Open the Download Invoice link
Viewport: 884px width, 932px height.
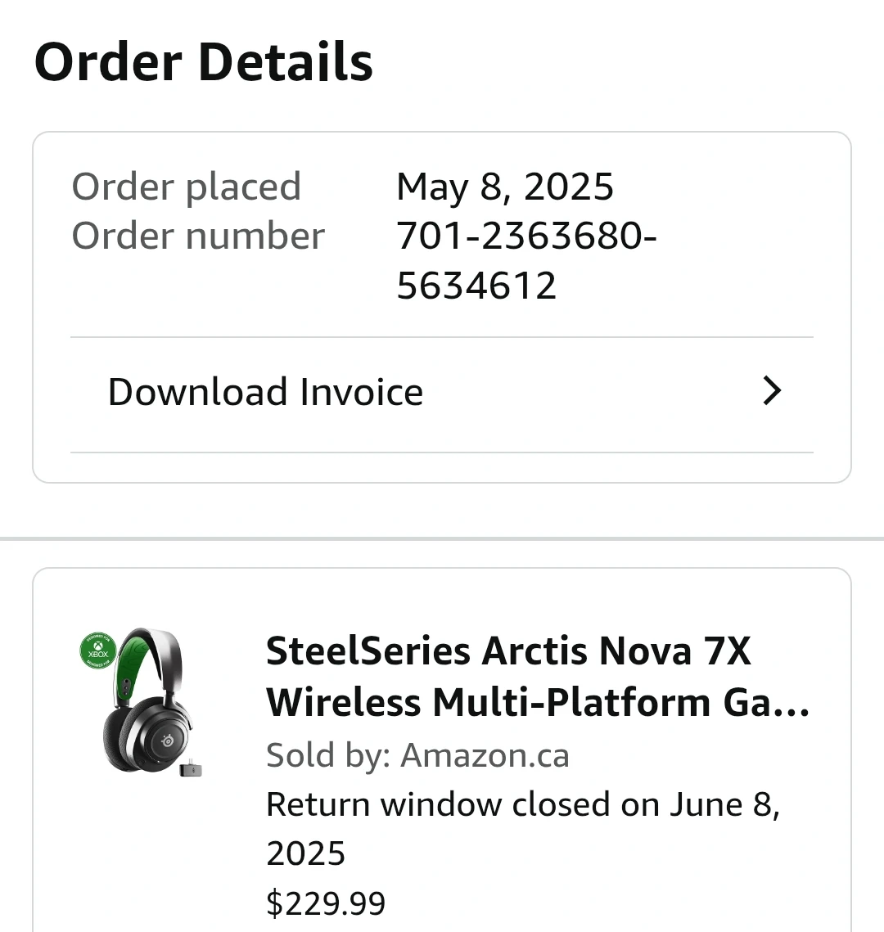[265, 392]
